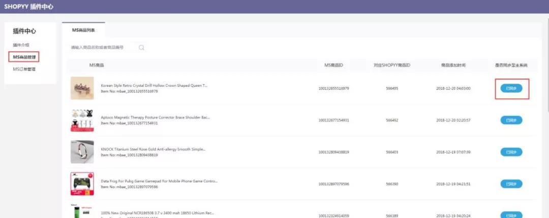This screenshot has width=549, height=218.
Task: Click synced button for NCR18650B battery row
Action: [511, 215]
